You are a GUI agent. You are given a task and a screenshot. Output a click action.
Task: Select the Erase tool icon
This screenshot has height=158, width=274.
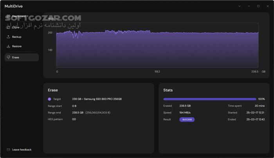click(9, 57)
